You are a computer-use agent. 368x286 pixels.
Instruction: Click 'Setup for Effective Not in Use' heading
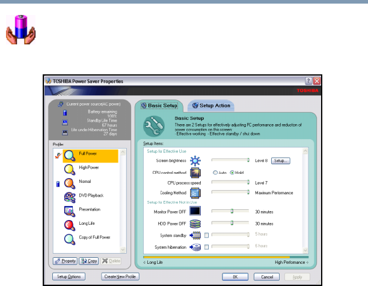click(x=172, y=202)
